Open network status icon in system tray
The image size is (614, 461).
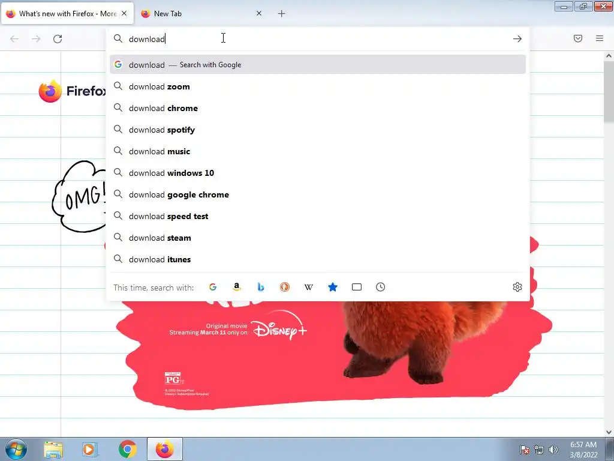(539, 450)
